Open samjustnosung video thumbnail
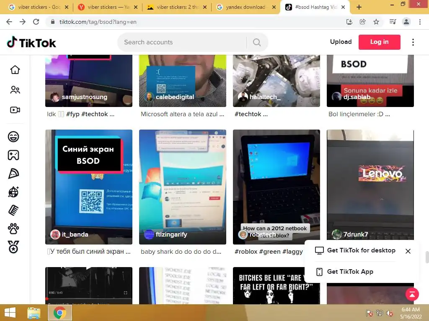 pos(89,81)
